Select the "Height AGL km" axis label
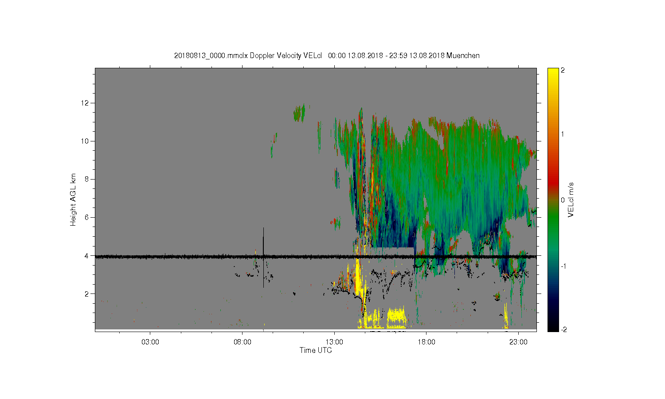 (x=73, y=199)
